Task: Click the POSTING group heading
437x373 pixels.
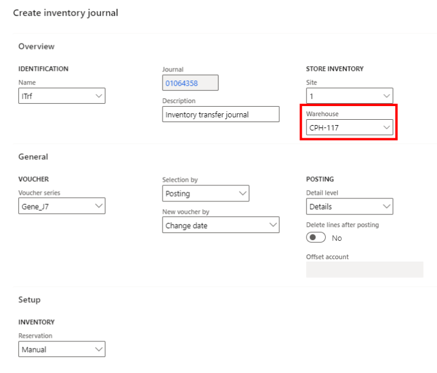Action: point(320,179)
